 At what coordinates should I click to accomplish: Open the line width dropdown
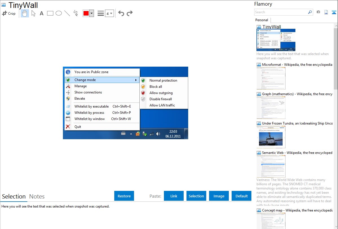click(109, 13)
